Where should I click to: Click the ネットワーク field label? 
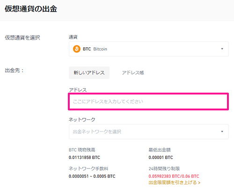click(82, 120)
